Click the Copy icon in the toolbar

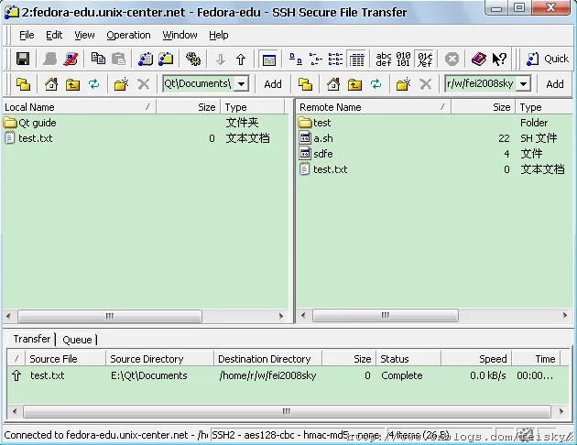98,59
